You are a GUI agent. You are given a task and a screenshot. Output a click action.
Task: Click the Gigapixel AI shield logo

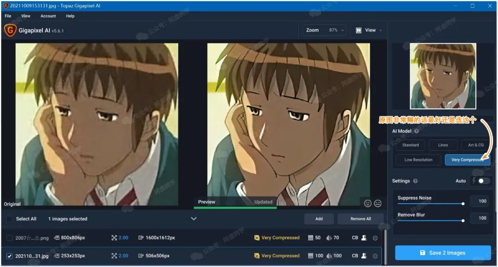(x=10, y=30)
